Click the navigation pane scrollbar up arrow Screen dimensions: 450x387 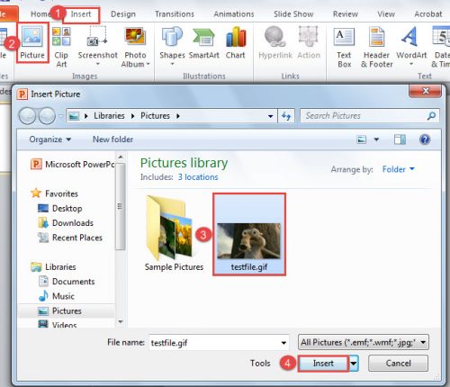pos(121,157)
